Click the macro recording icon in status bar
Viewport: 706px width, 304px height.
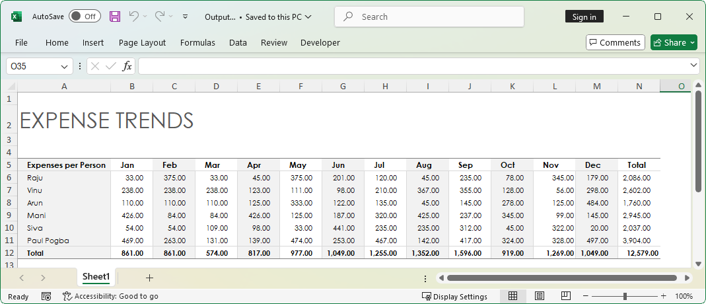(46, 296)
